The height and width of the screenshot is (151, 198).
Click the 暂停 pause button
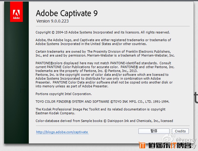pyautogui.click(x=154, y=131)
